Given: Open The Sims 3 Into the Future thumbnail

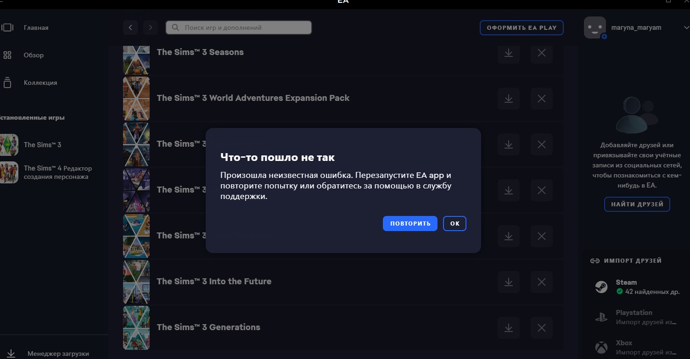Looking at the screenshot, I should [136, 282].
